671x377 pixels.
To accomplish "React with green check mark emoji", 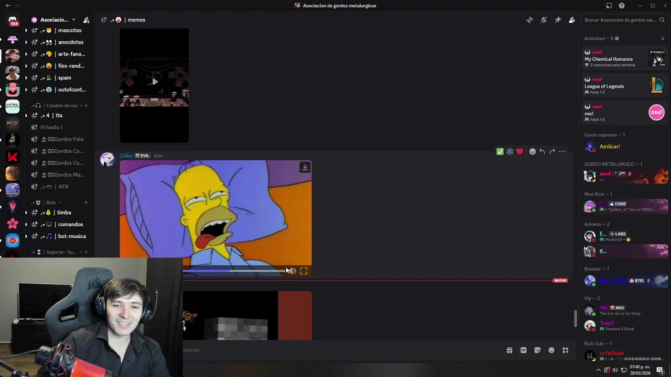I will (500, 151).
